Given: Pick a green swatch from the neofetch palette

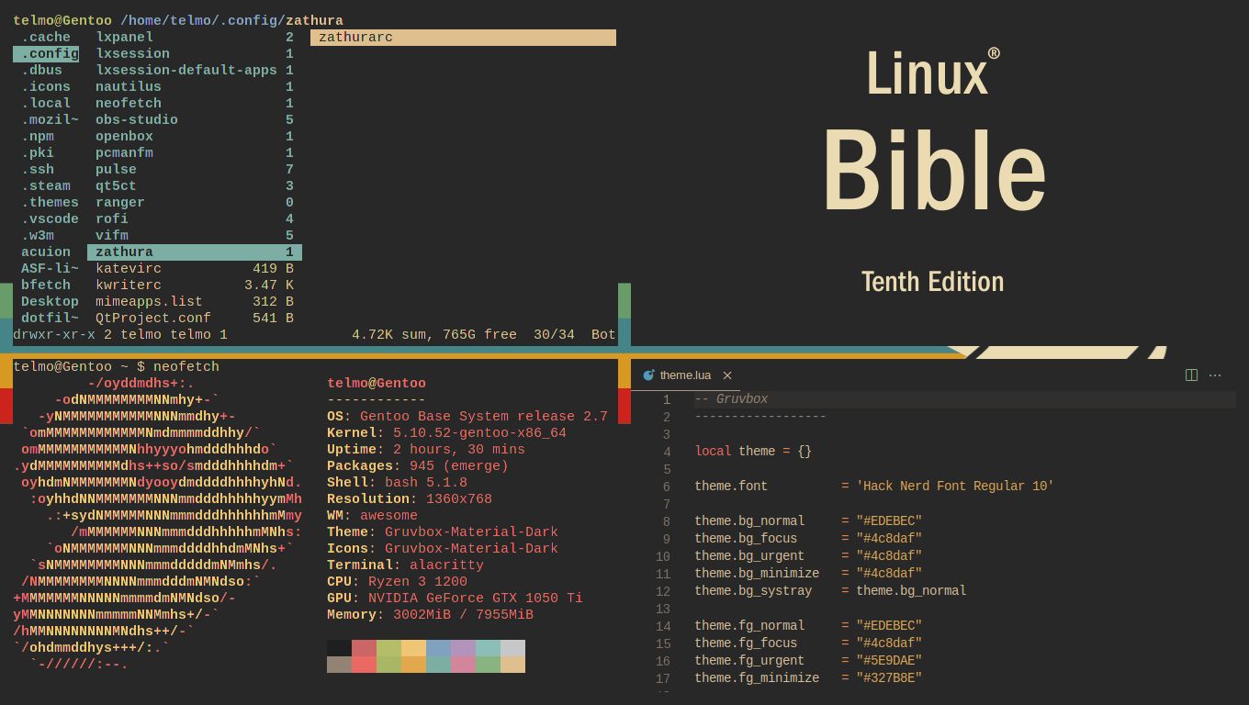Looking at the screenshot, I should pyautogui.click(x=389, y=649).
